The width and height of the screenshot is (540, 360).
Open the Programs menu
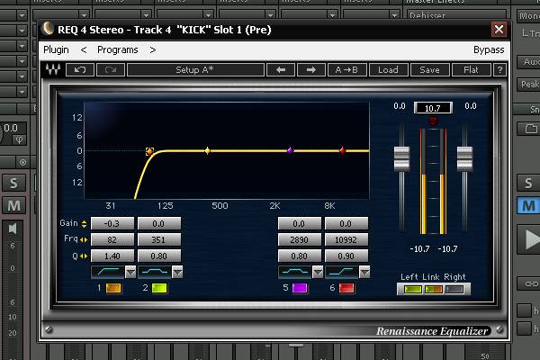point(117,50)
